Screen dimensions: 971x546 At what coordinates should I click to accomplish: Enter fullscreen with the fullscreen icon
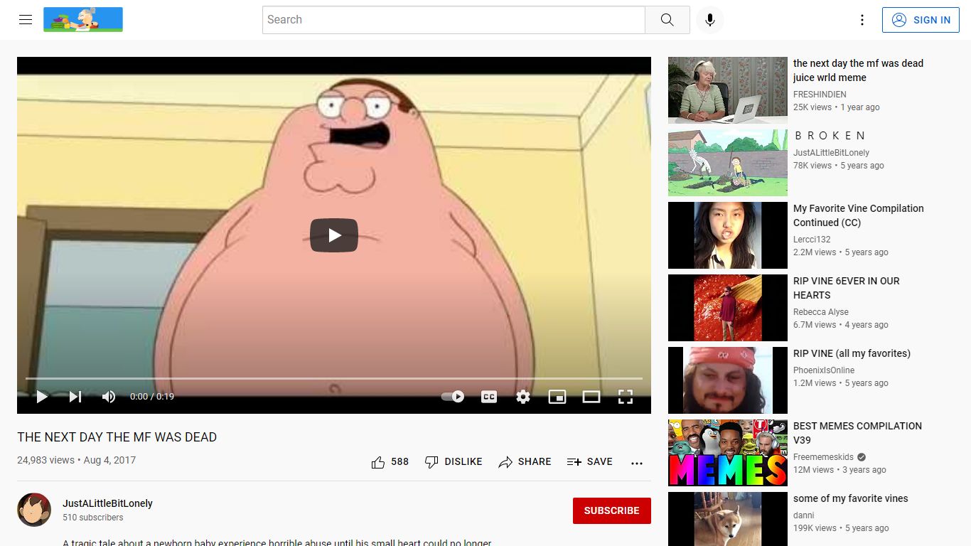[626, 397]
